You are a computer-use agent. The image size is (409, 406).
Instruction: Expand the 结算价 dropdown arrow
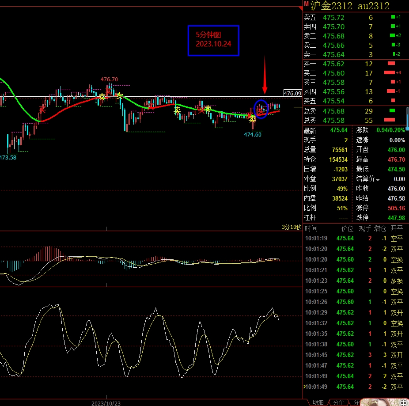[378, 179]
